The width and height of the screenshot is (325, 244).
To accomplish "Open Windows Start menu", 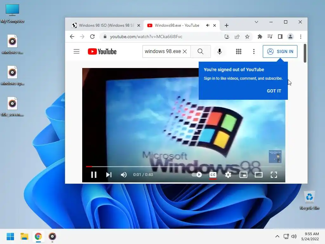I will click(10, 236).
